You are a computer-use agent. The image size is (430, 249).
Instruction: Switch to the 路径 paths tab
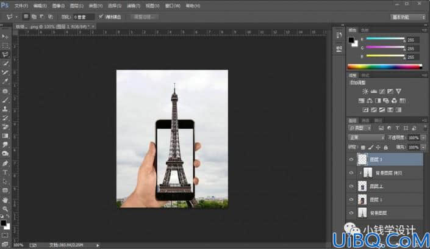click(378, 120)
